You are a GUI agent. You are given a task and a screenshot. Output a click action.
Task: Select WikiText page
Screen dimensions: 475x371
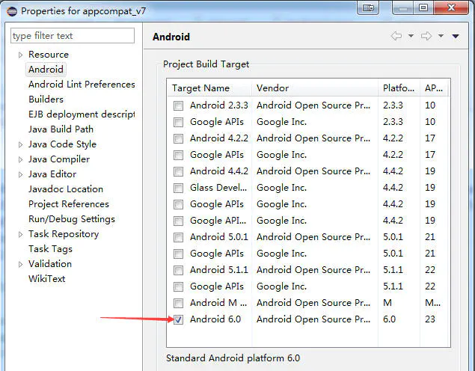coord(46,279)
